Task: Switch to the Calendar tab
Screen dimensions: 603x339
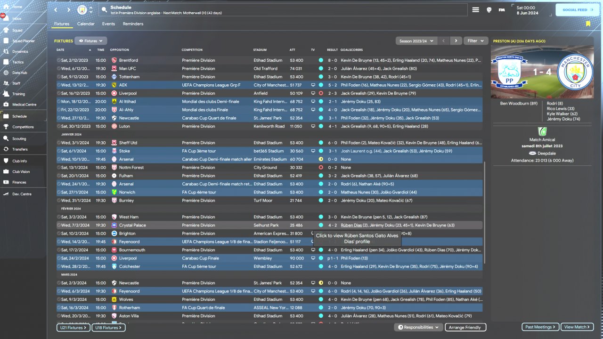Action: [86, 24]
